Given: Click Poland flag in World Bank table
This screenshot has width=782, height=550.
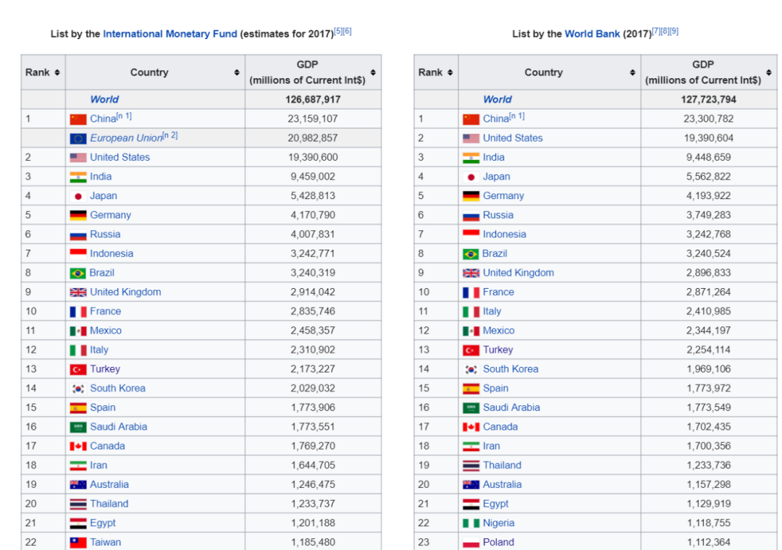Looking at the screenshot, I should (x=471, y=543).
